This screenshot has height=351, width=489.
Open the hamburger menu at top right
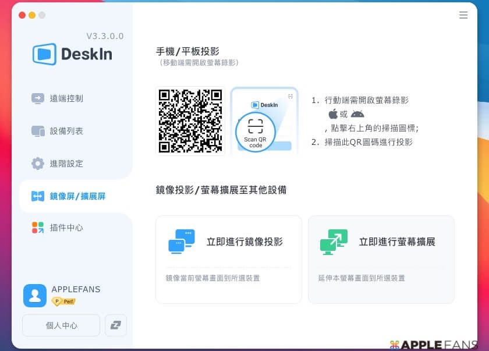click(463, 15)
